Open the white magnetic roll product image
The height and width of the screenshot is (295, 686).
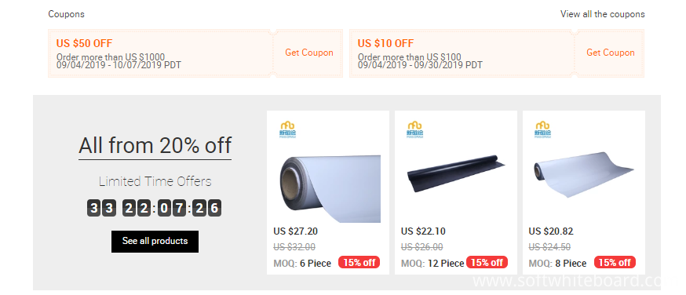coord(330,188)
